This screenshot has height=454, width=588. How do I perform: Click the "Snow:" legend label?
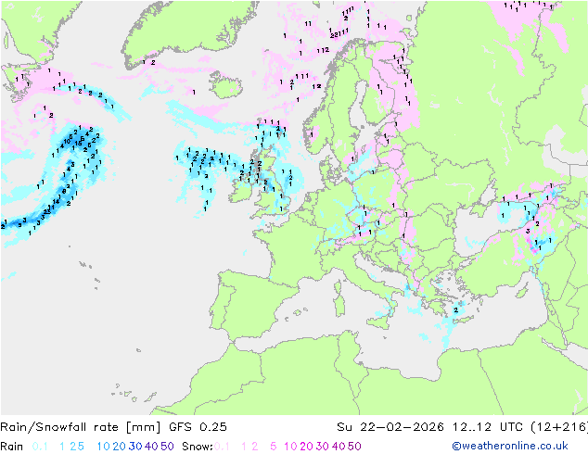point(198,447)
